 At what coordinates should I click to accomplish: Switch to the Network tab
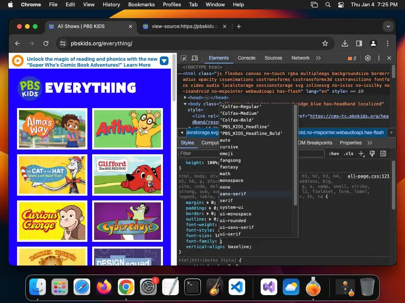tap(301, 58)
